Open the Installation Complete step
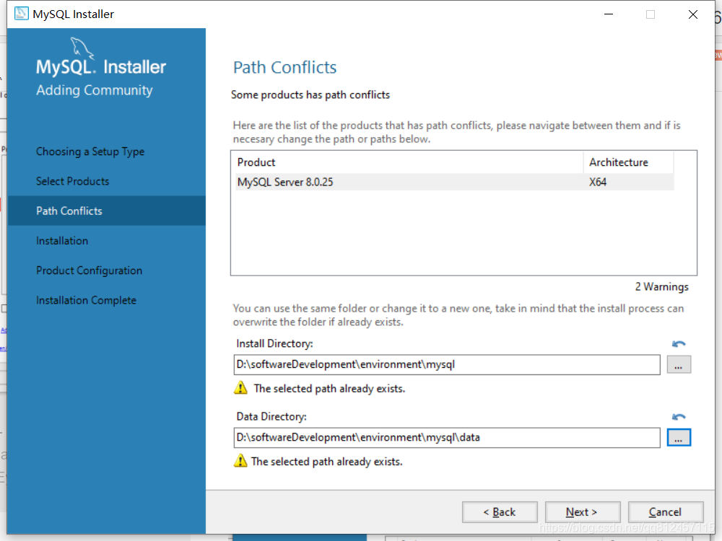Viewport: 722px width, 541px height. coord(86,300)
